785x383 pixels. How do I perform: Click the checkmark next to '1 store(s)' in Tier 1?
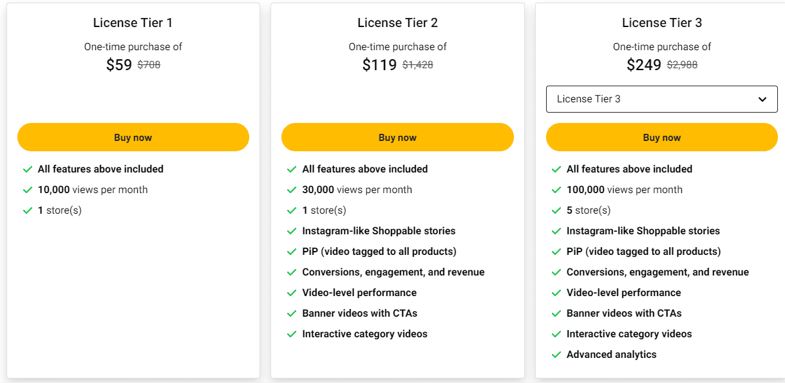click(27, 210)
